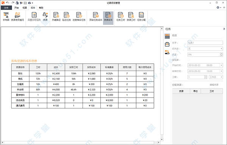Expand the priority (优先级) dropdown
The height and width of the screenshot is (145, 227).
pos(221,49)
